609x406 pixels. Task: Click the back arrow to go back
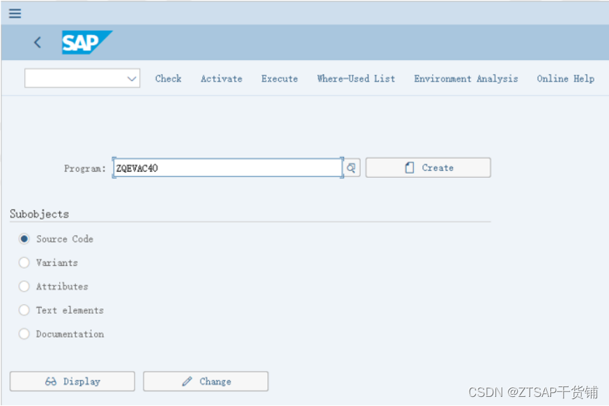tap(37, 42)
